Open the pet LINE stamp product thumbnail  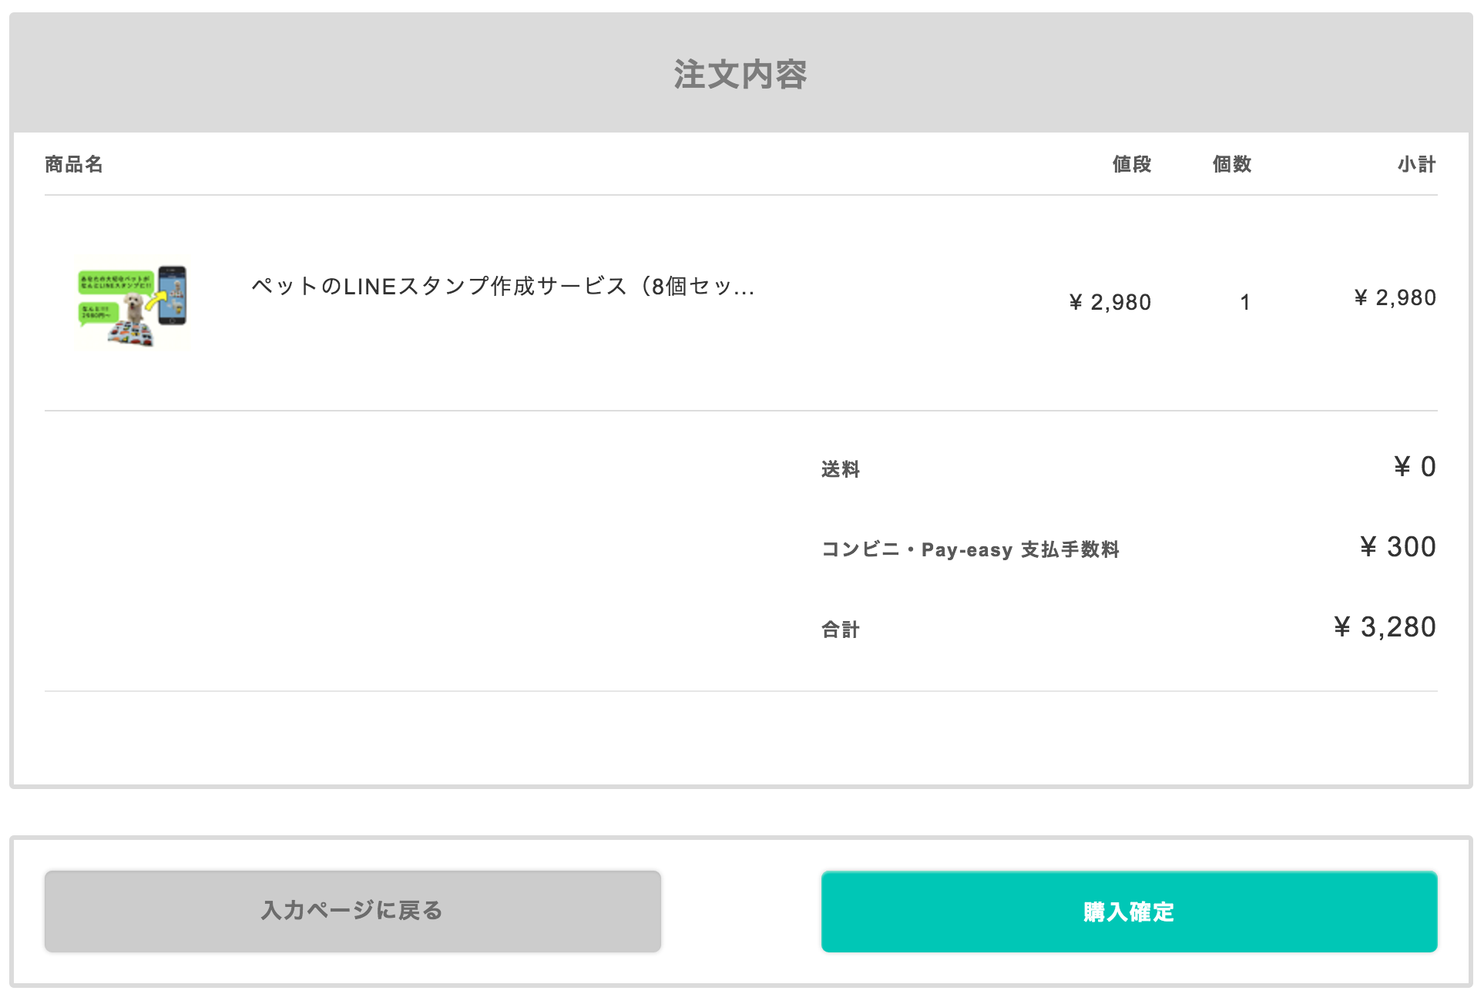133,303
